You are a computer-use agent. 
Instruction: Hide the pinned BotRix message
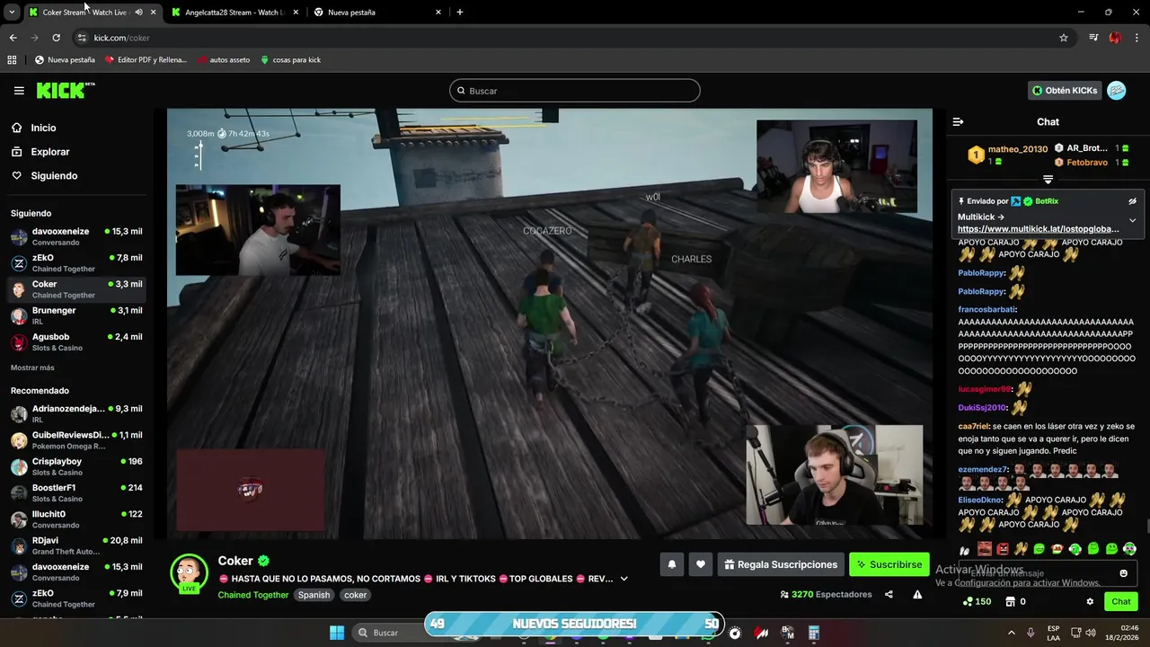[x=1132, y=201]
